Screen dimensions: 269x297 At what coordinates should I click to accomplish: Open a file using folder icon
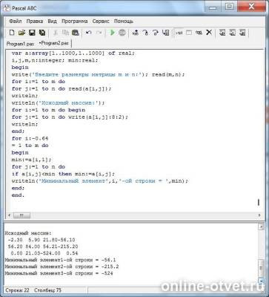pos(21,33)
